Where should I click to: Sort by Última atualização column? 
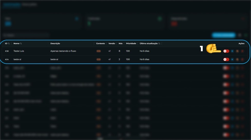[x=150, y=43]
